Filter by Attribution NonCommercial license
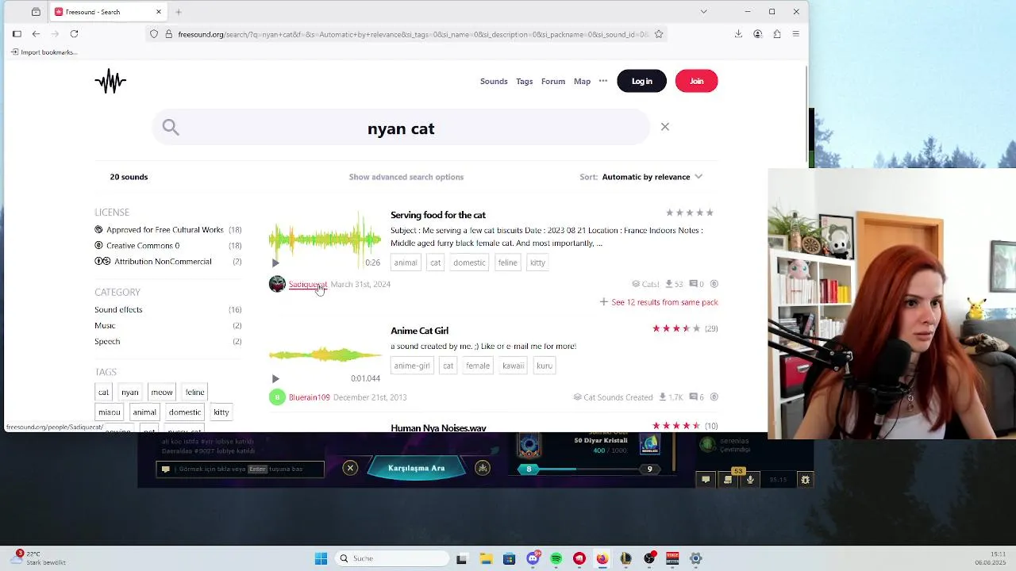 [153, 262]
